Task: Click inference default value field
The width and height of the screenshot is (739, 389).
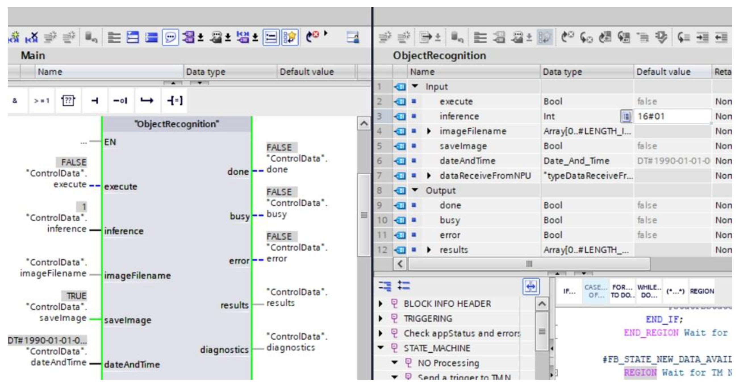Action: (671, 116)
